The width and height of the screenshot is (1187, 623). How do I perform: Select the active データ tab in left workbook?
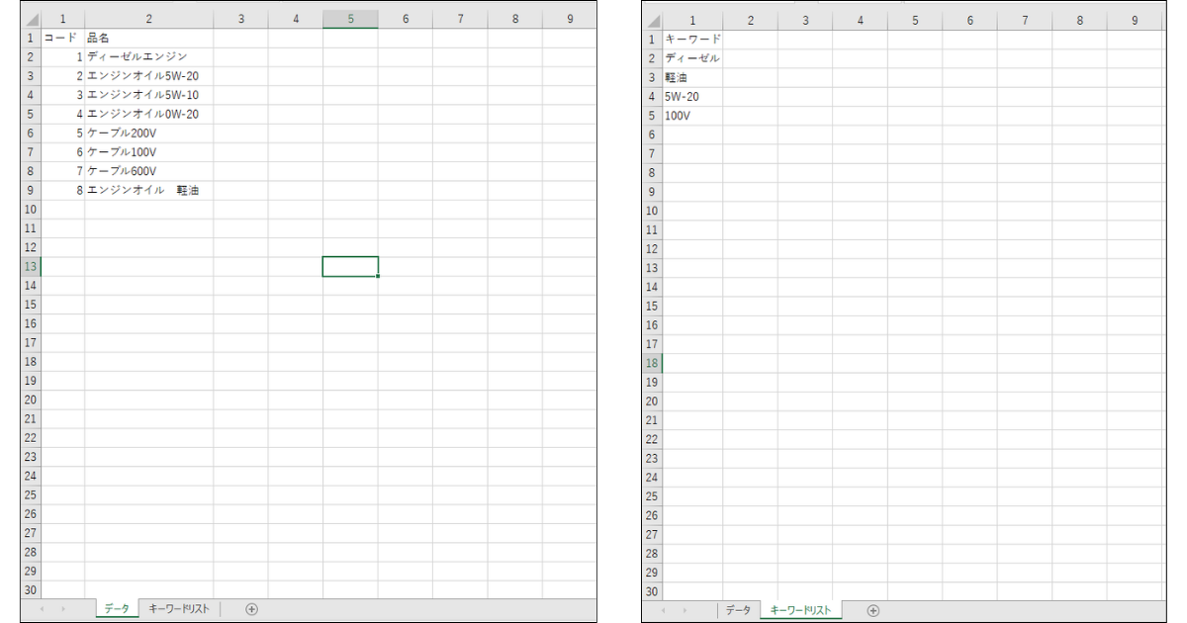[x=117, y=609]
